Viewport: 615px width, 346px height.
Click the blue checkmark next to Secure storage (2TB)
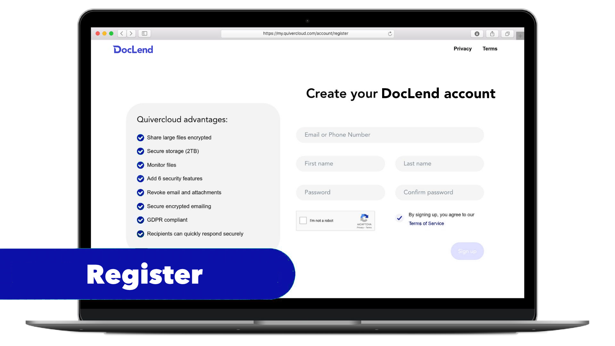pyautogui.click(x=141, y=151)
